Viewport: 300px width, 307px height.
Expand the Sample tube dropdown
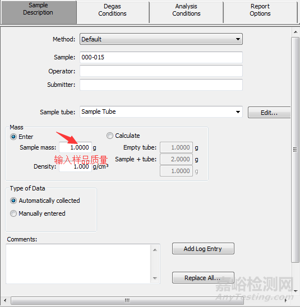161,112
